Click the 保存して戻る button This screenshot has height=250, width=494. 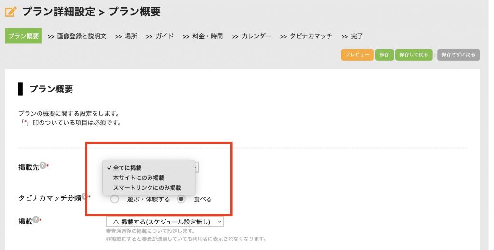pyautogui.click(x=413, y=54)
